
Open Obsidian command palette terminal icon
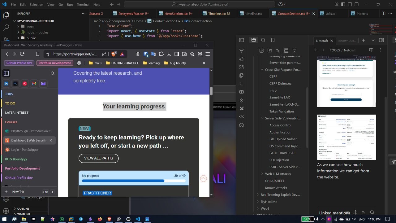point(242,84)
